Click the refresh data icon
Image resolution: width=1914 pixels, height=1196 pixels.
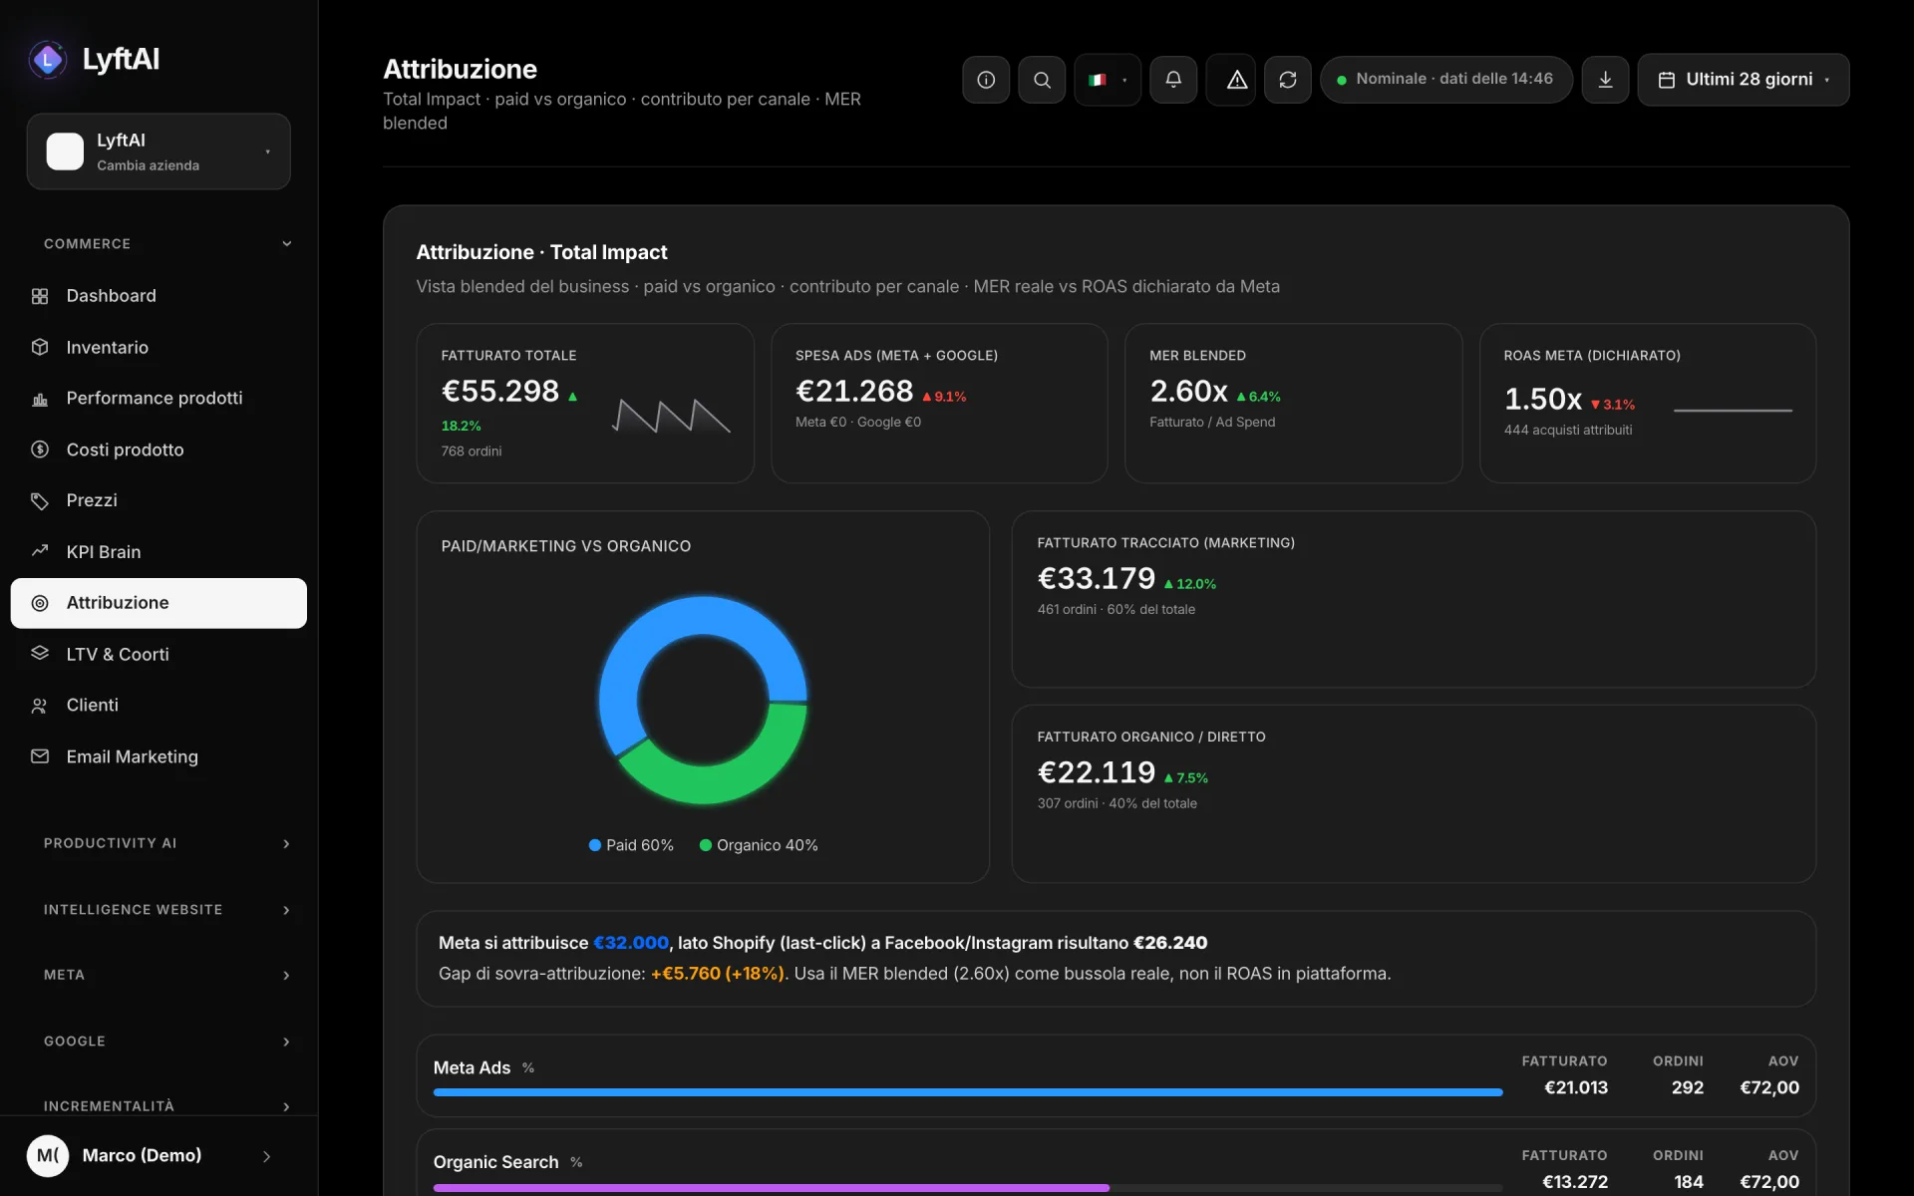point(1288,80)
